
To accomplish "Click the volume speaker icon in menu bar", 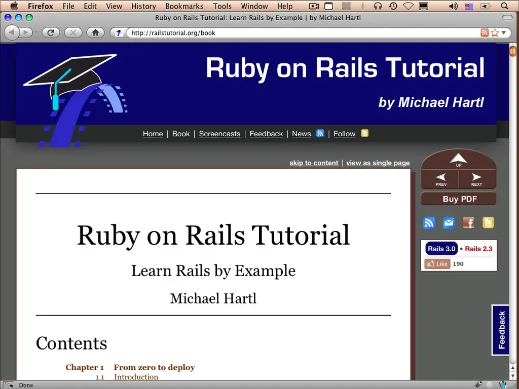I will coord(453,6).
